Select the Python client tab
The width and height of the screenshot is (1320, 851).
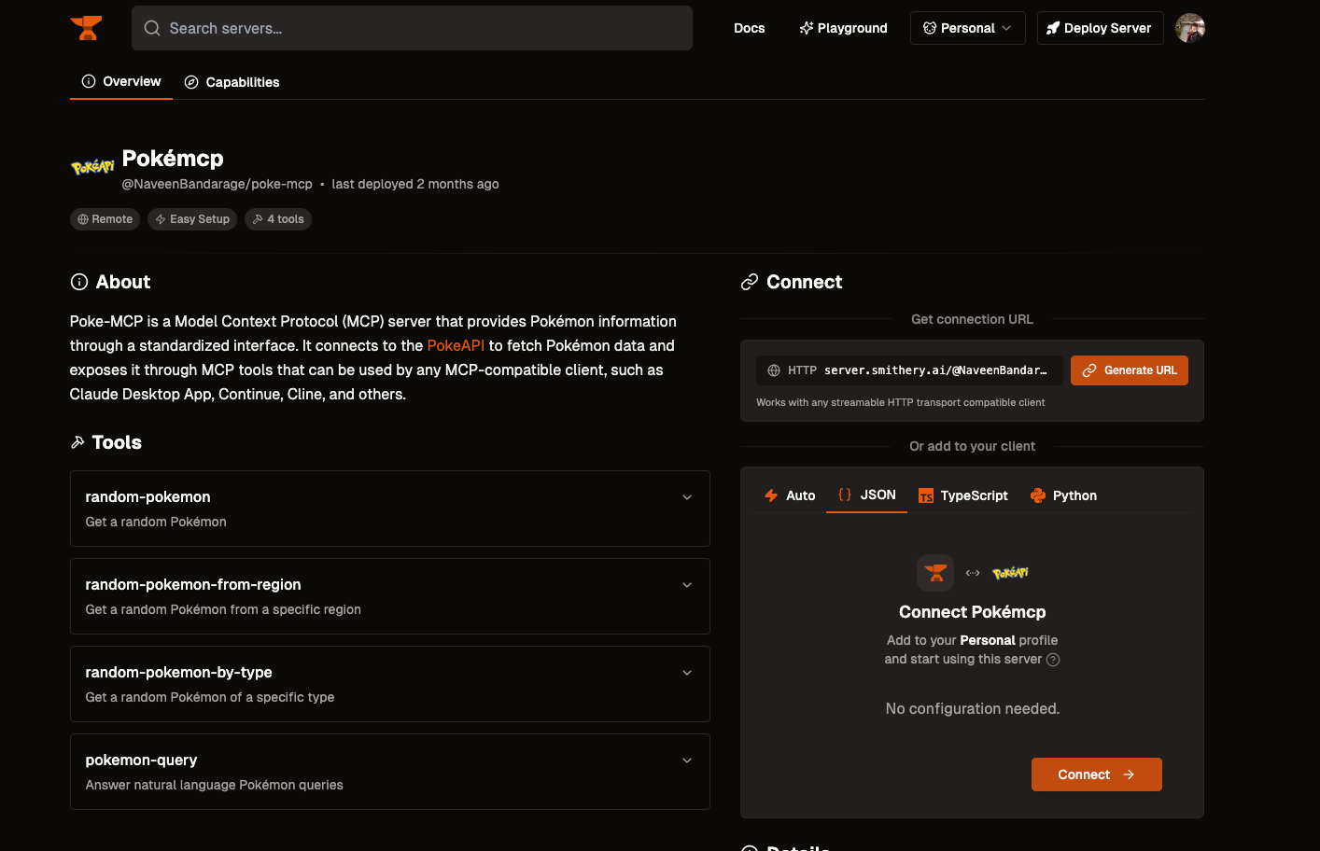click(x=1063, y=495)
